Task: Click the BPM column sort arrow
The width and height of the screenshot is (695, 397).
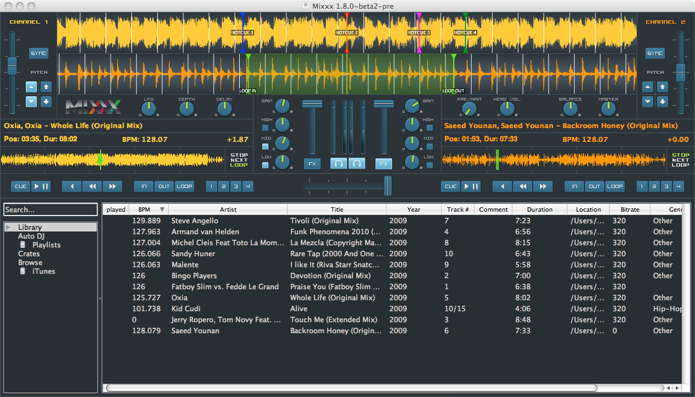Action: (162, 209)
